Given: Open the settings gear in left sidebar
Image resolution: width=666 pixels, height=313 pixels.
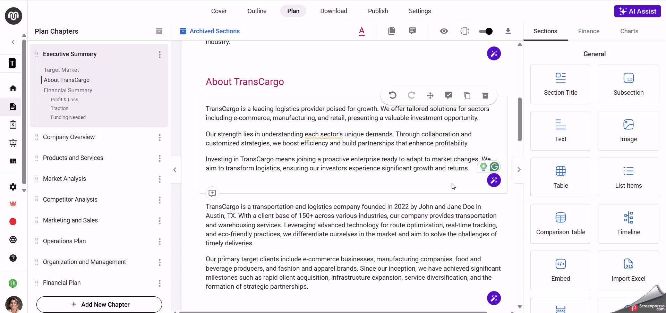Looking at the screenshot, I should click(13, 187).
